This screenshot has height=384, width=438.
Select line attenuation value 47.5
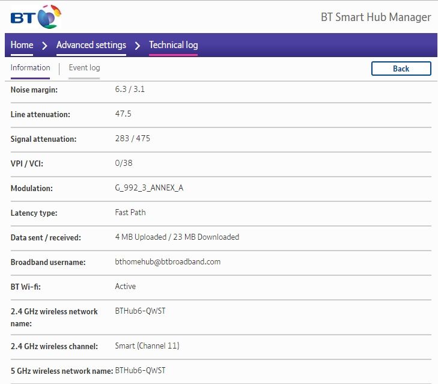tap(123, 114)
